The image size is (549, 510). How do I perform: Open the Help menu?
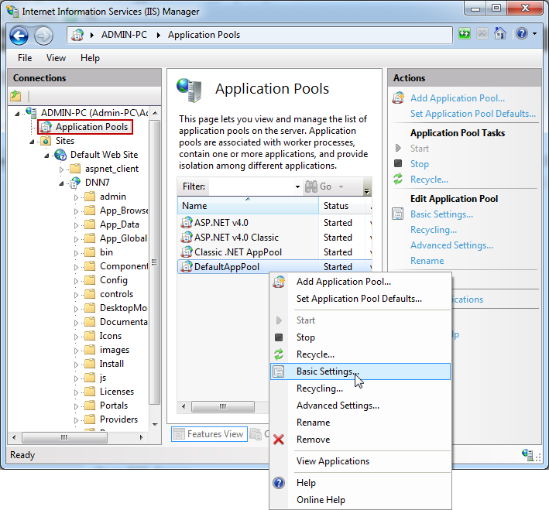pos(90,58)
